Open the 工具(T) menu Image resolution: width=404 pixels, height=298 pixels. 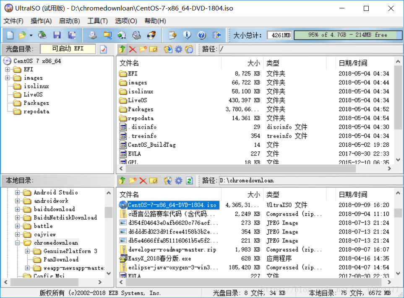97,21
